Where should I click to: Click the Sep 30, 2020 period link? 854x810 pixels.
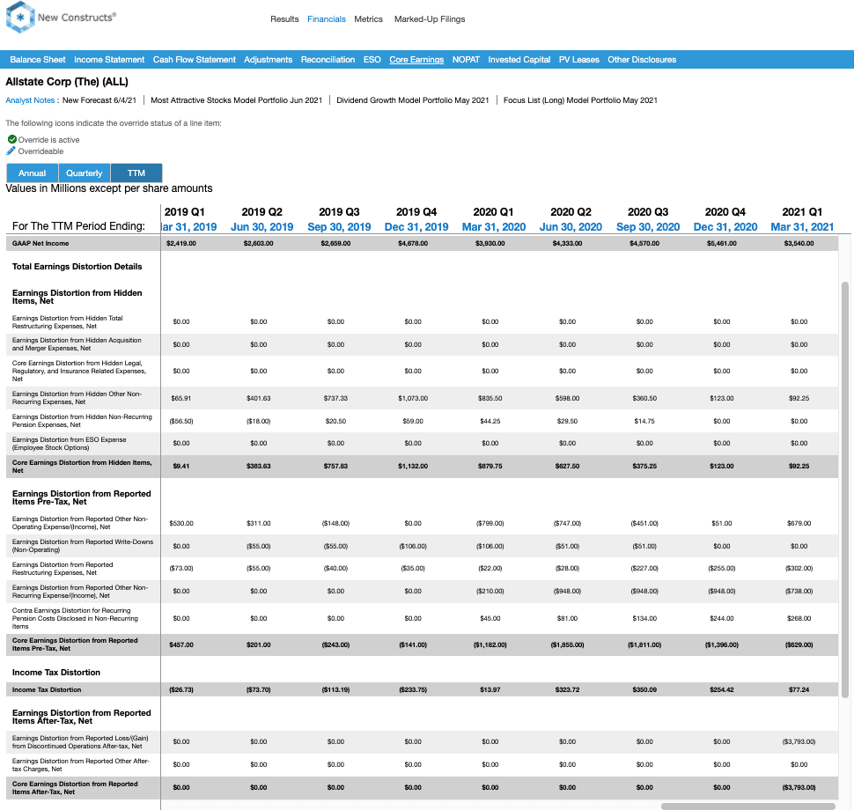[648, 226]
